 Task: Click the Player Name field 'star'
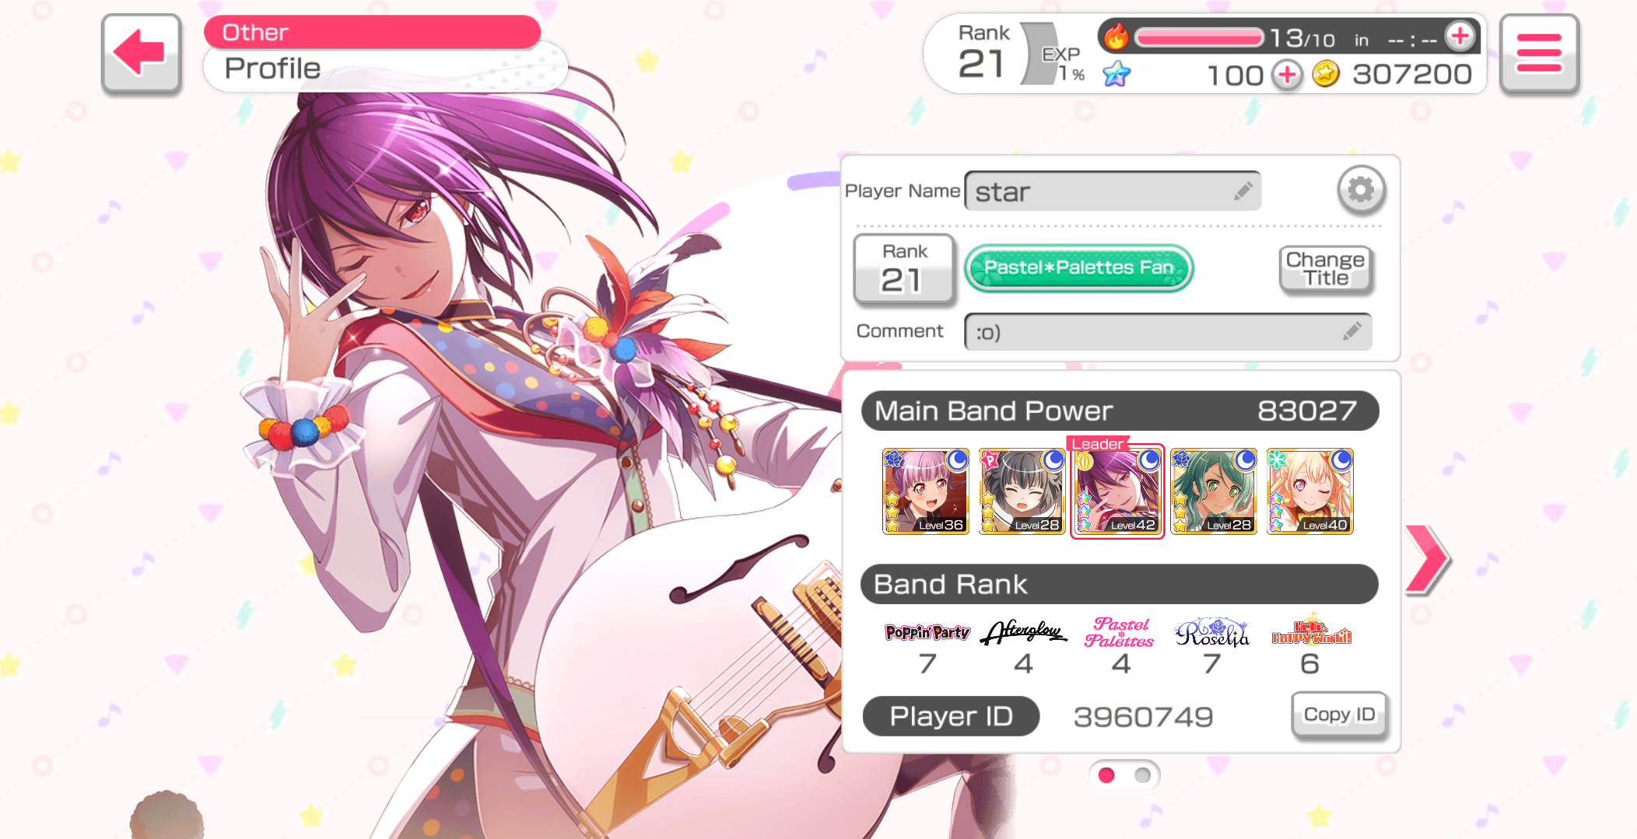tap(1113, 191)
